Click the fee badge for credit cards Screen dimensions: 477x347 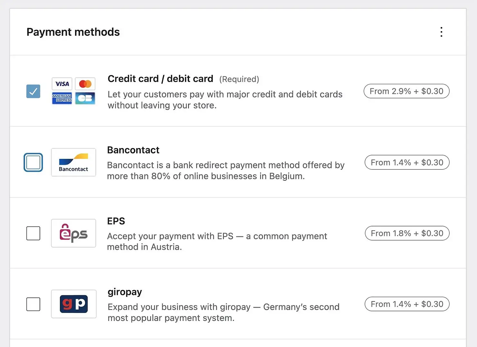coord(406,91)
